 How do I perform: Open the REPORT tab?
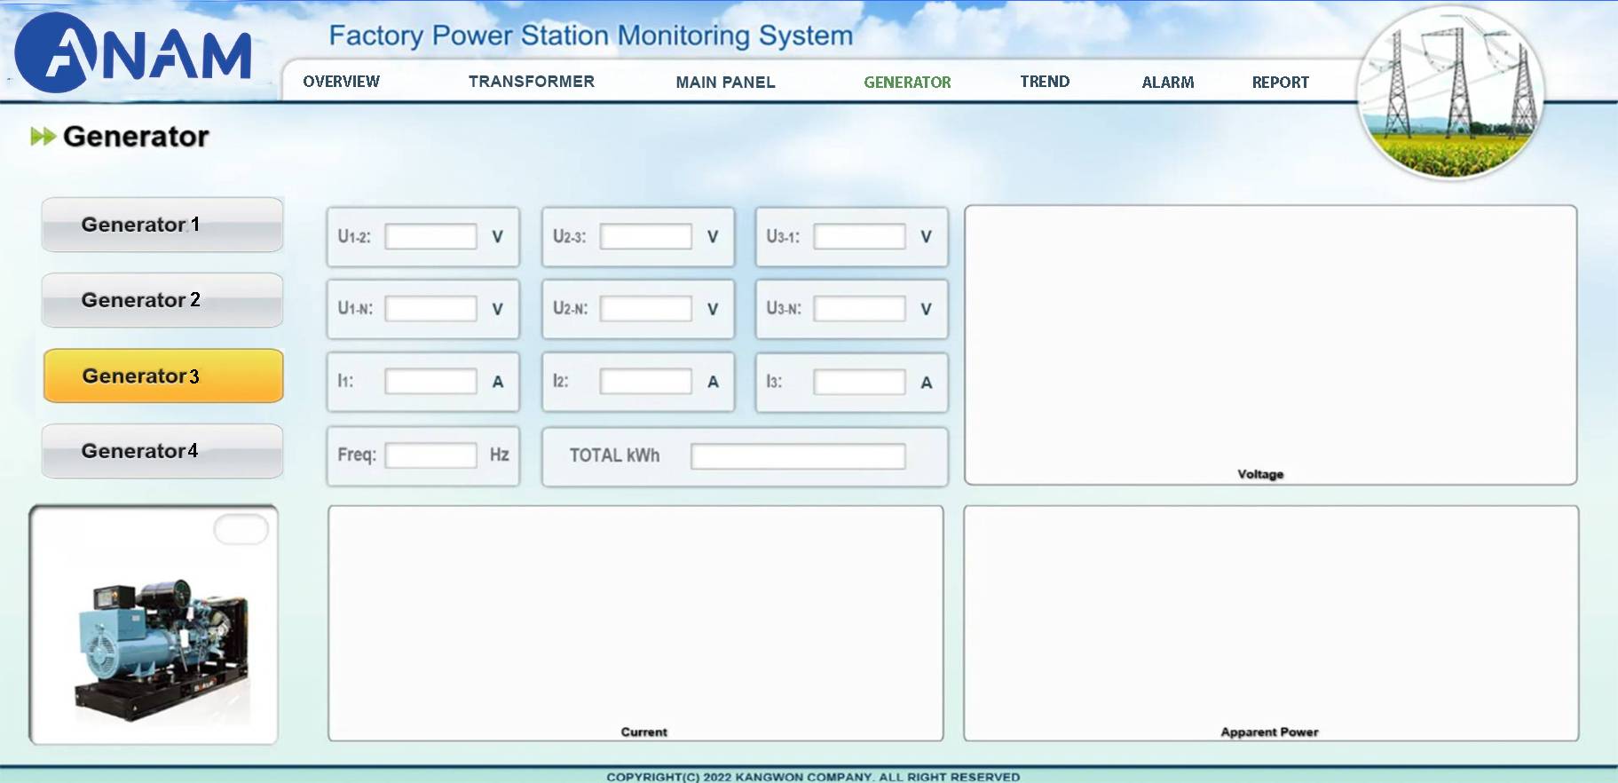point(1280,83)
